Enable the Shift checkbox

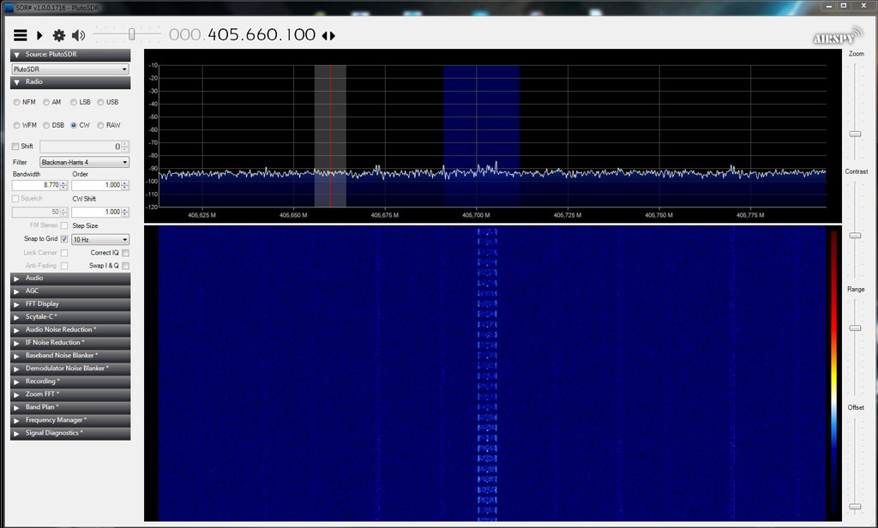pos(15,146)
